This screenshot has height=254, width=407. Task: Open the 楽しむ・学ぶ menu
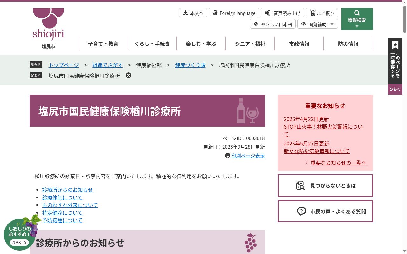coord(201,43)
